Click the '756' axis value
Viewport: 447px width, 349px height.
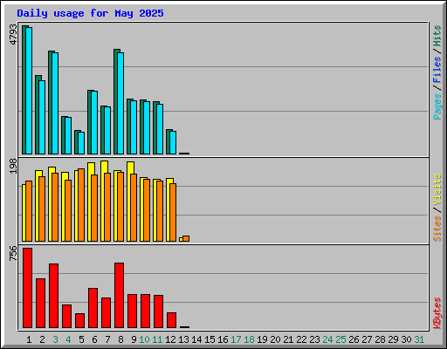14,253
